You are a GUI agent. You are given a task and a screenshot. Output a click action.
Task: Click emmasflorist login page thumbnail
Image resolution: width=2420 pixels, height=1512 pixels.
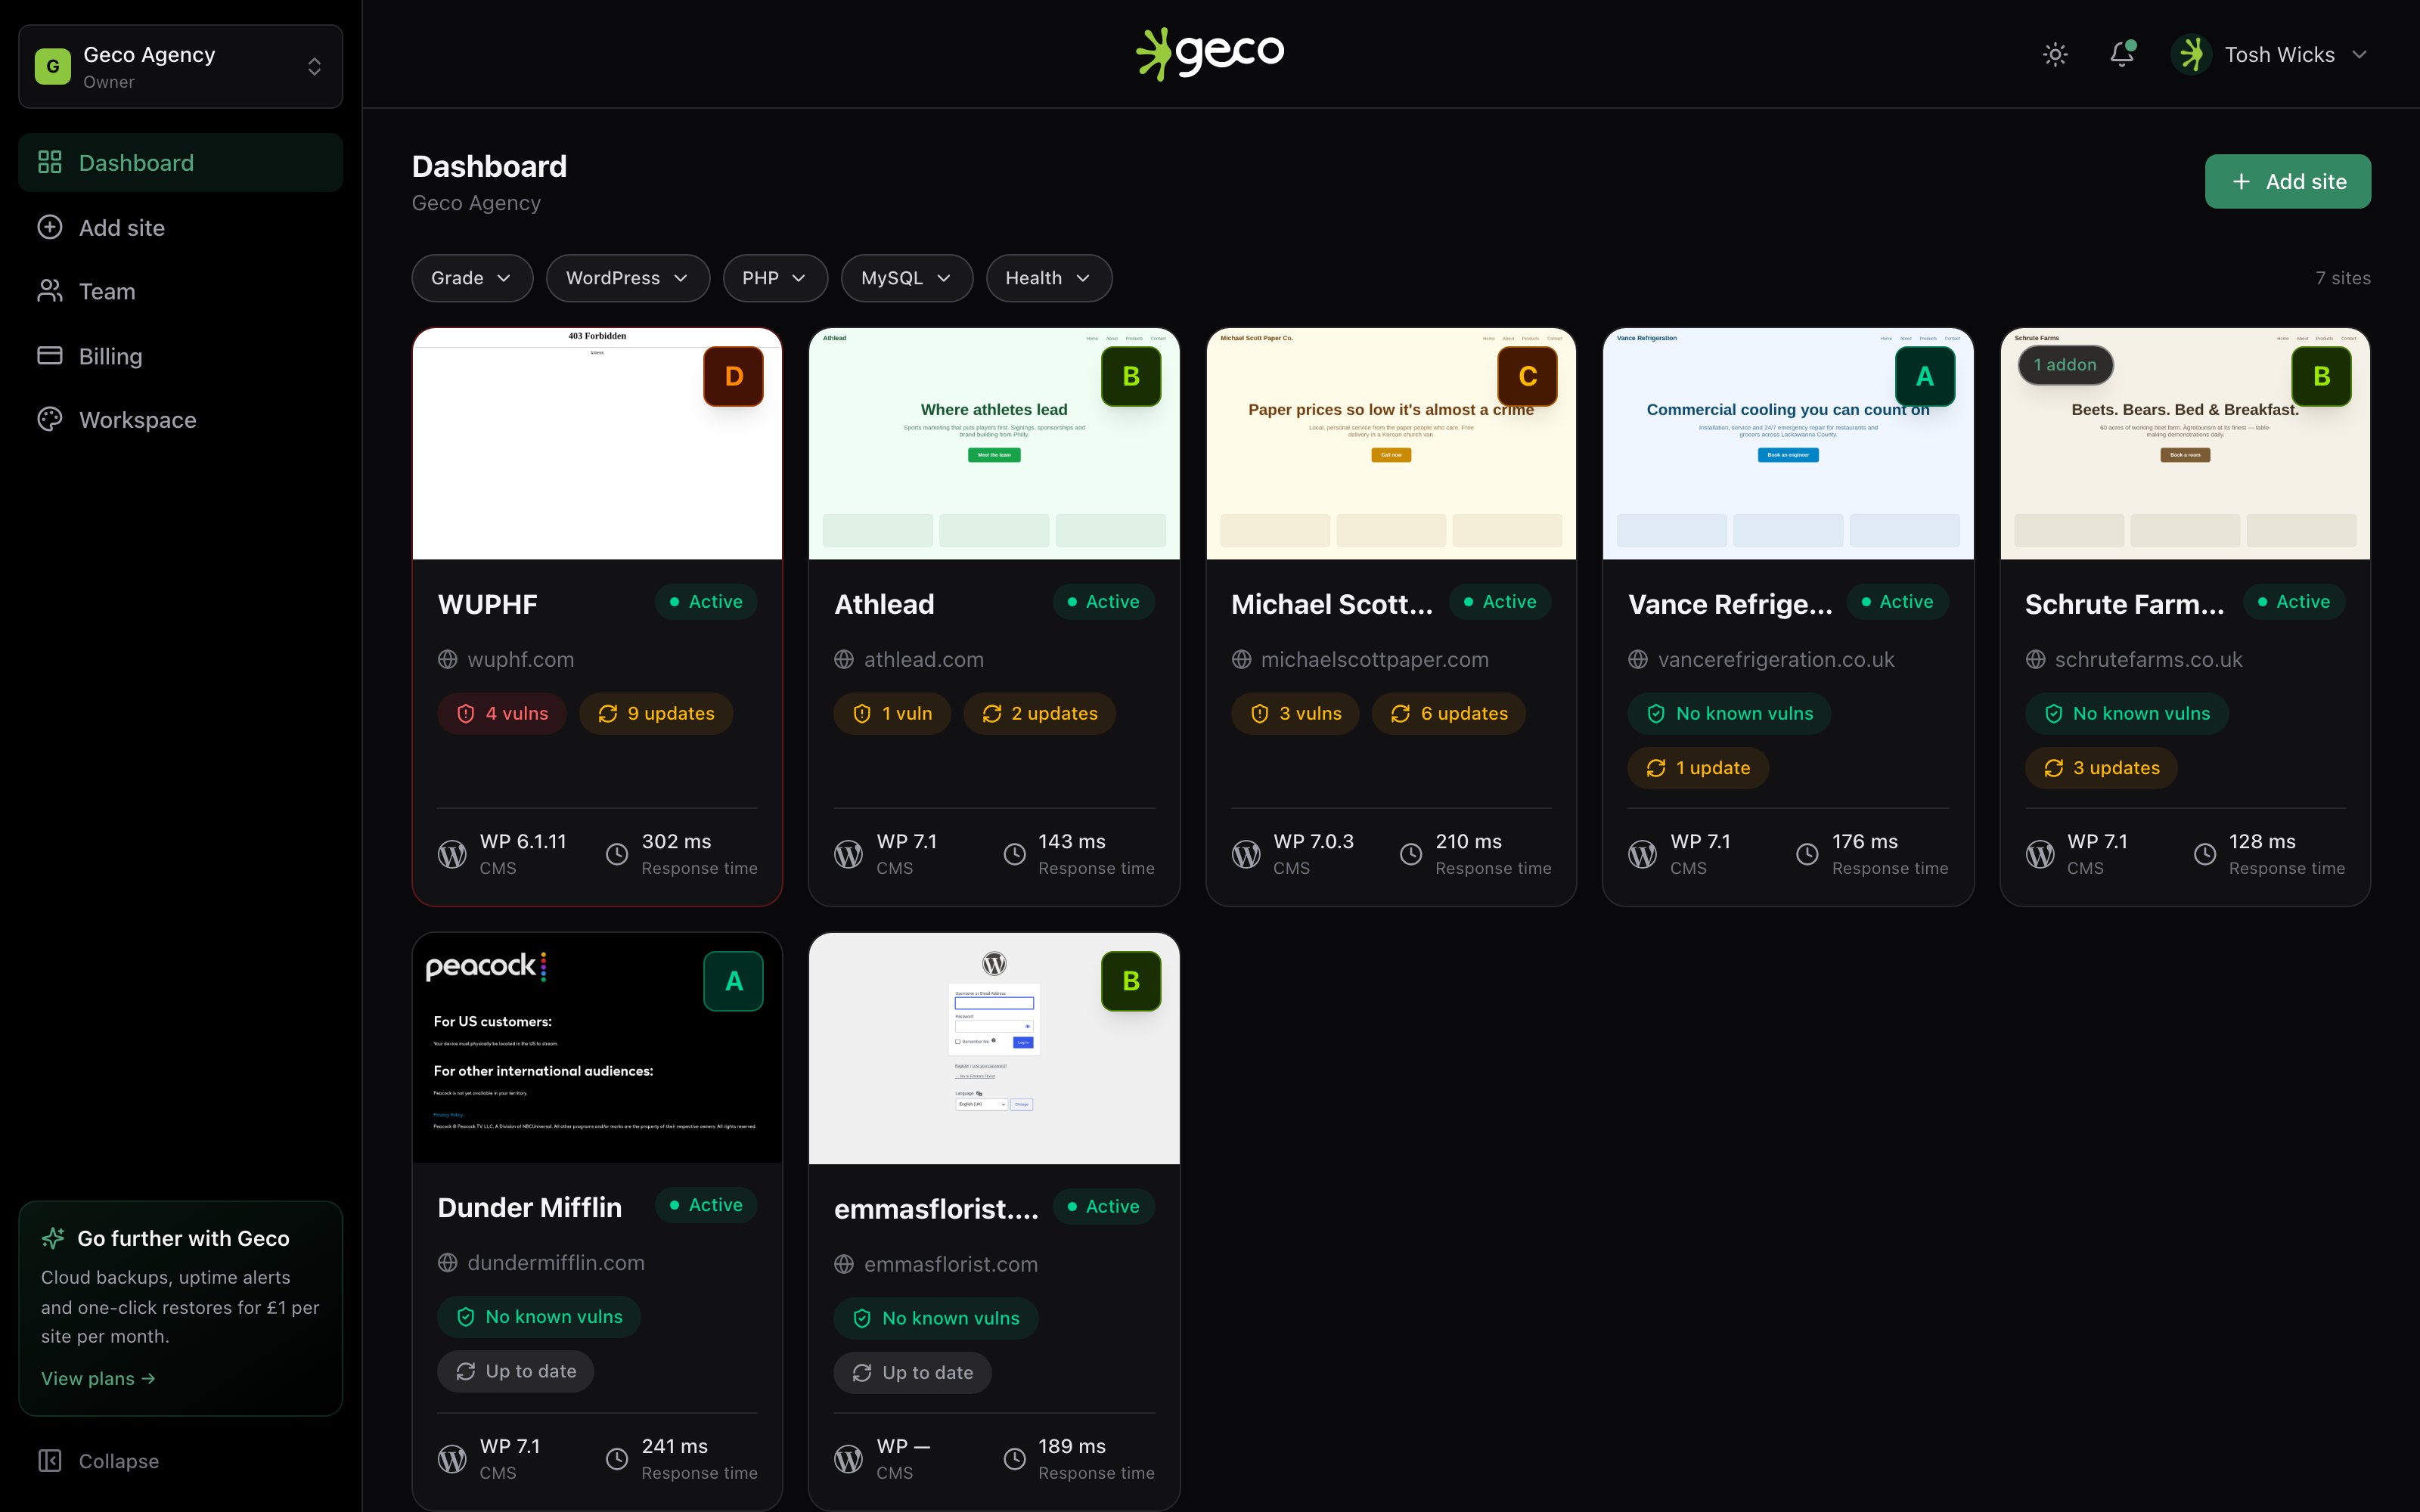(994, 1048)
